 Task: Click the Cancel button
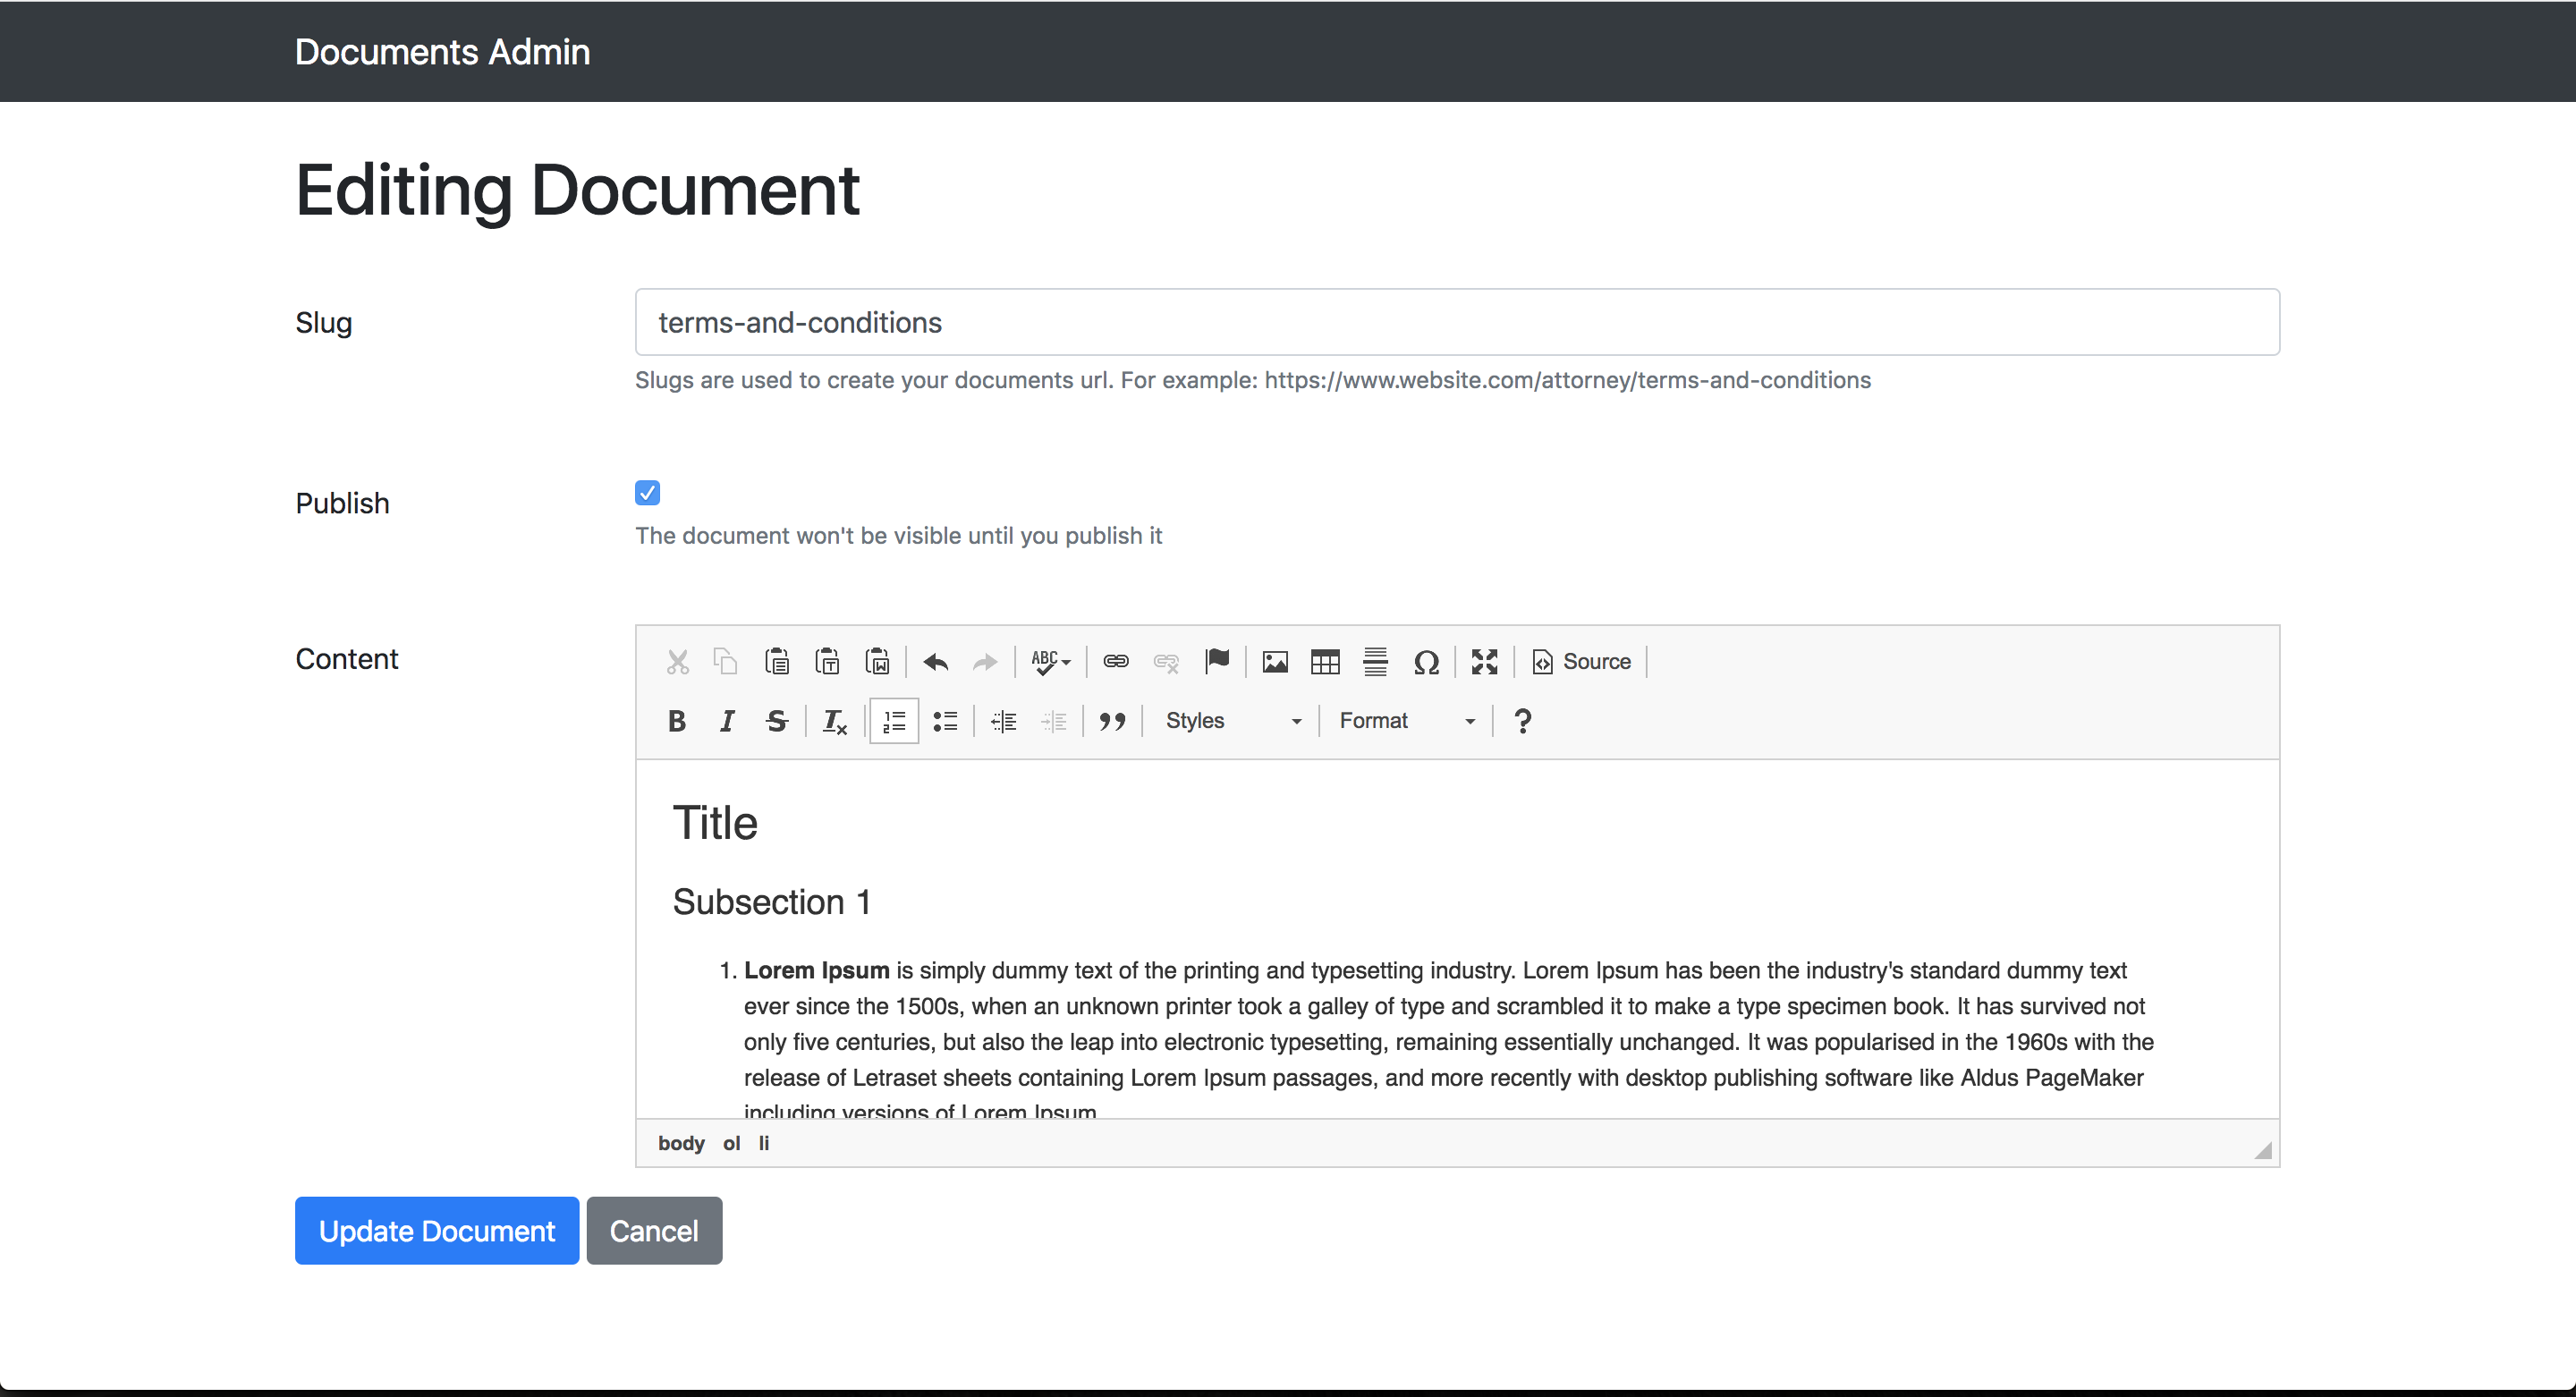coord(655,1230)
